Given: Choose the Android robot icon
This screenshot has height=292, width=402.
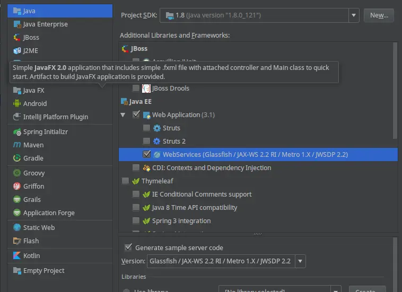Looking at the screenshot, I should point(17,103).
